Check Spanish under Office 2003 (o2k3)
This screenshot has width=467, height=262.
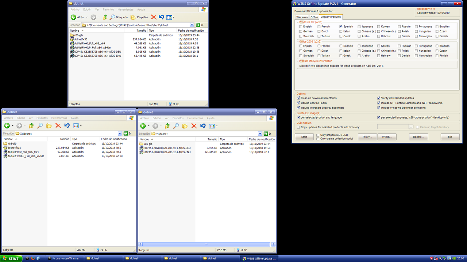[341, 46]
